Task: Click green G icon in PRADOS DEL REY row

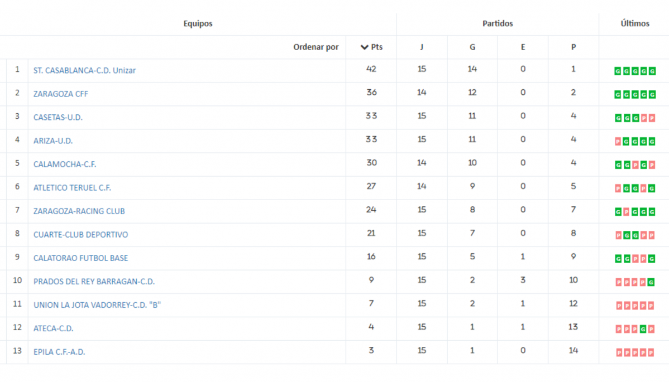Action: (x=651, y=282)
